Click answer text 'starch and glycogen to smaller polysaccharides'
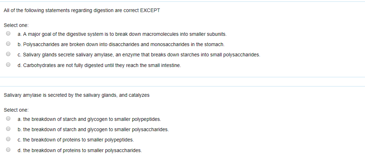 coord(96,130)
